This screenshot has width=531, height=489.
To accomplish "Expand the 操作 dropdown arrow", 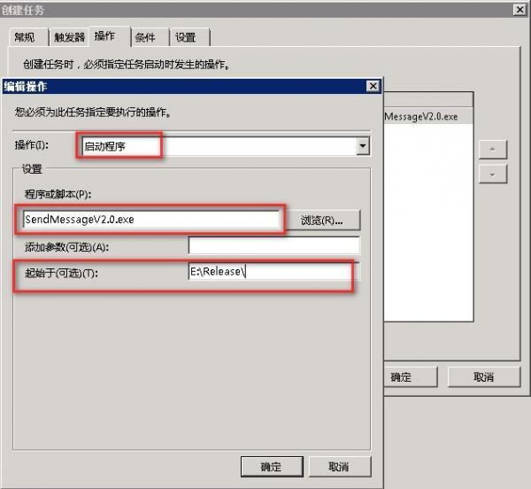I will 362,145.
